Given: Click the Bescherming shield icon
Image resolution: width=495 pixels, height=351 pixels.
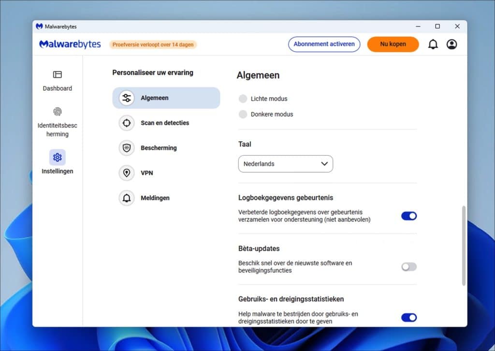Looking at the screenshot, I should click(127, 148).
